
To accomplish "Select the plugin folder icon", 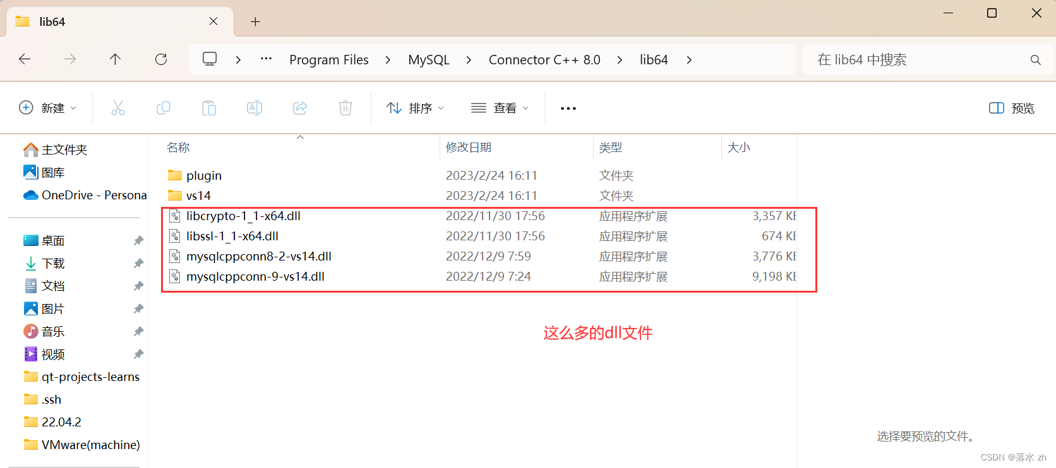I will coord(175,175).
